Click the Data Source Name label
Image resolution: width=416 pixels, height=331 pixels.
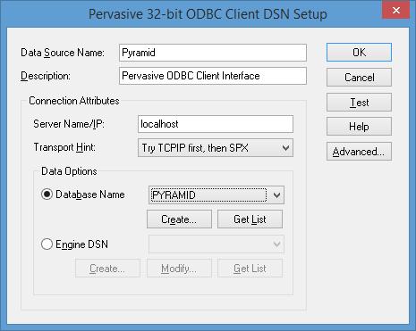(x=63, y=53)
